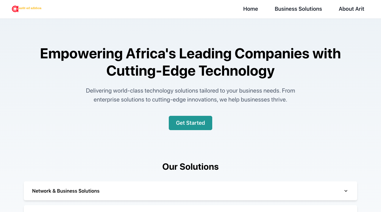
Task: Click the word 'Africa's' in the headline
Action: (x=151, y=54)
